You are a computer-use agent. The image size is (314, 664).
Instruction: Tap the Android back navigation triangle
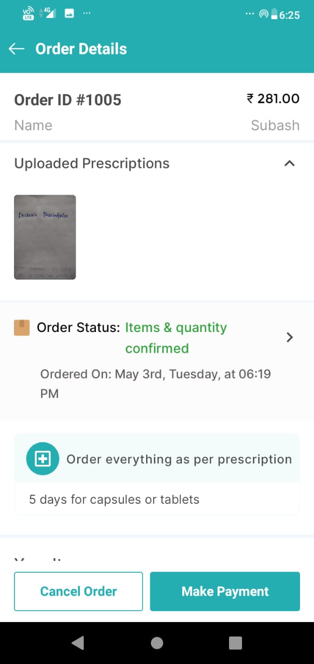tap(78, 643)
